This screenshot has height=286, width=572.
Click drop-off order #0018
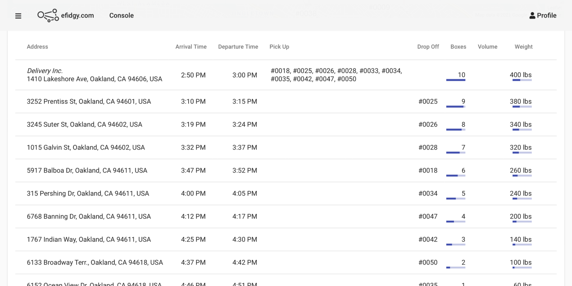tap(428, 171)
